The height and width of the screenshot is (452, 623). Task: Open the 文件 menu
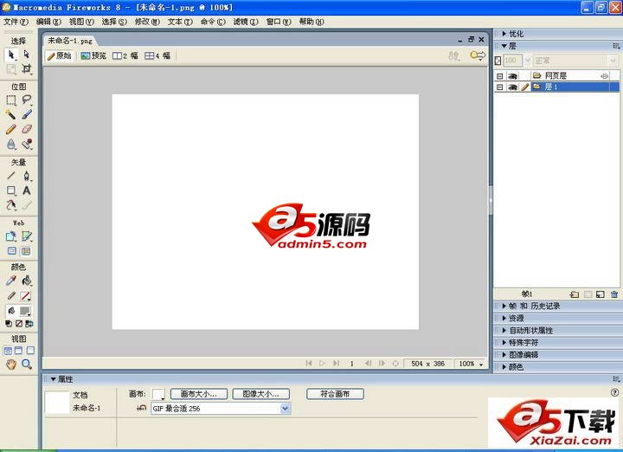click(16, 22)
